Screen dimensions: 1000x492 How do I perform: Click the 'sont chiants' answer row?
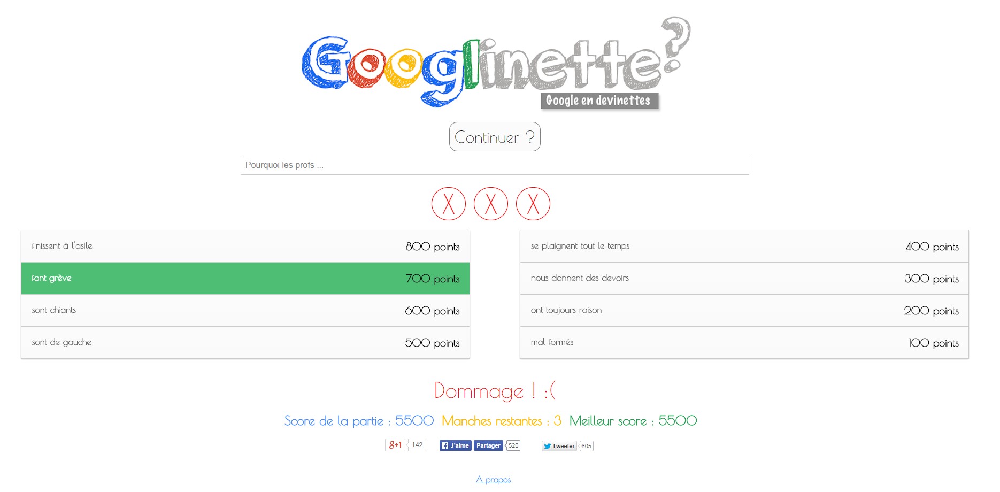(x=245, y=311)
